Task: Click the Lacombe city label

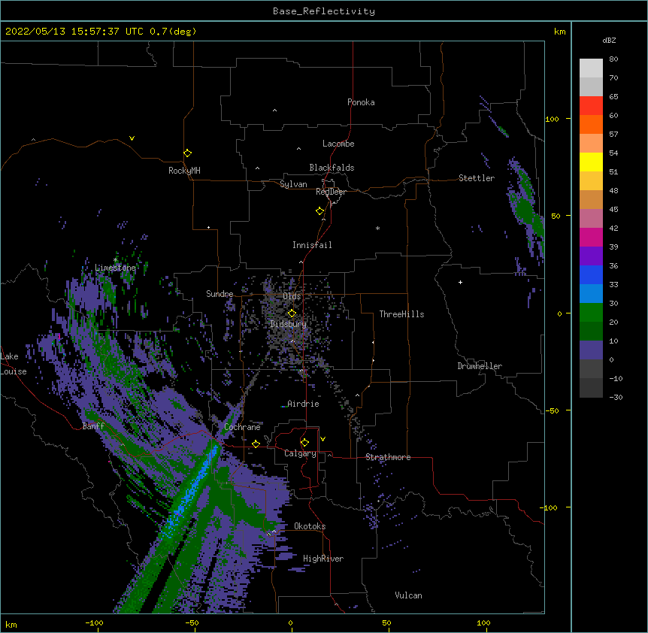Action: tap(338, 144)
